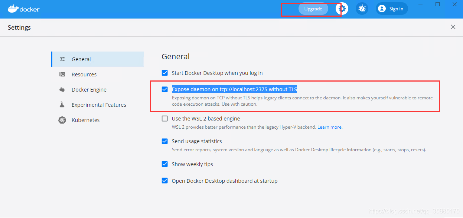Click the Docker Engine whale icon in sidebar

point(62,90)
